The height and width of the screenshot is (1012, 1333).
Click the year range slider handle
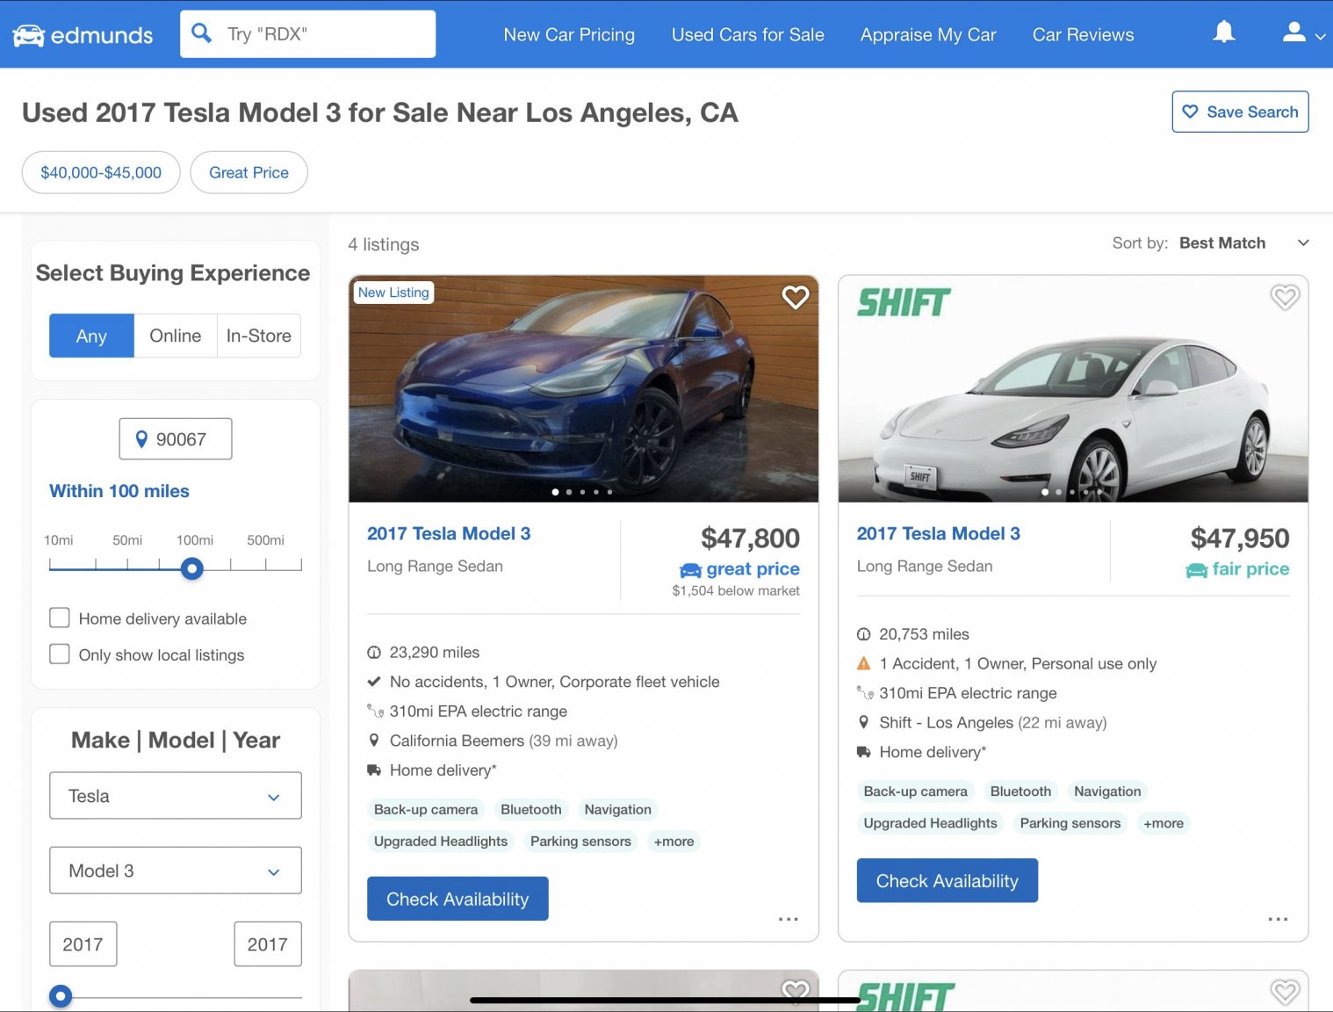[x=61, y=996]
